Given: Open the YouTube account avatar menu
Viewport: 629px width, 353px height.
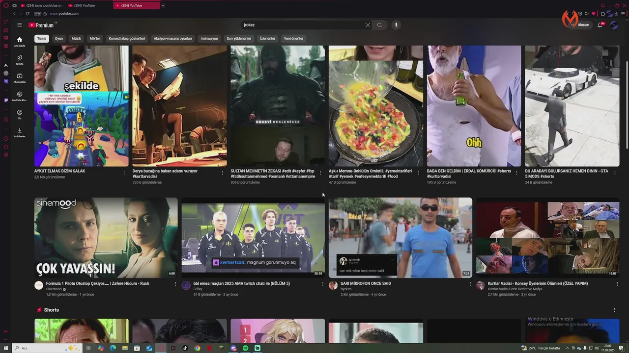Looking at the screenshot, I should coord(614,25).
